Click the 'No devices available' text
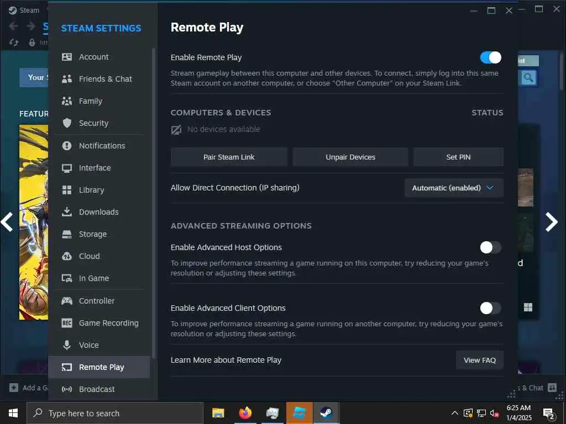The height and width of the screenshot is (424, 566). (223, 129)
